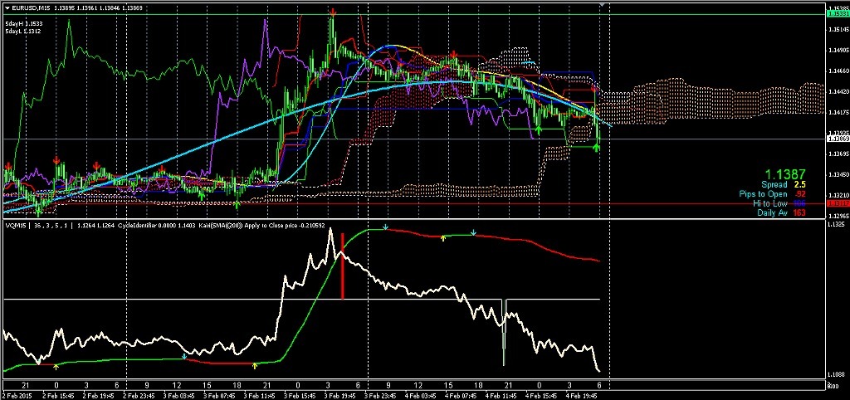Image resolution: width=850 pixels, height=400 pixels.
Task: Click the green 1.15331 price level tag
Action: pyautogui.click(x=838, y=14)
